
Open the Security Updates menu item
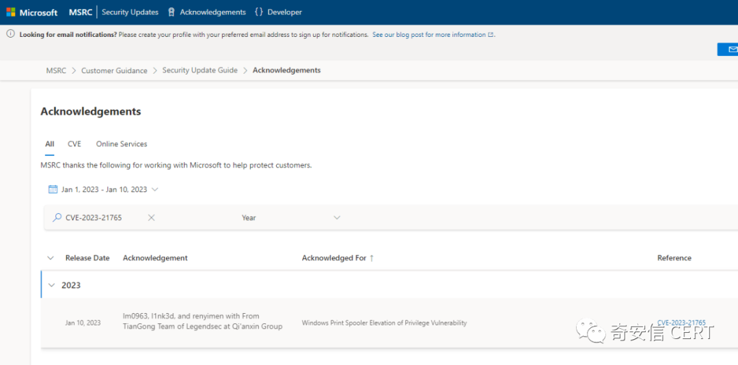(x=130, y=12)
